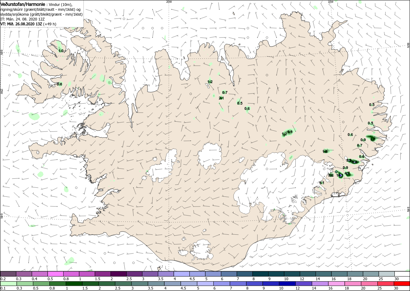The height and width of the screenshot is (291, 410).
Task: Click the 14 label in the lower legend row
Action: 313,289
